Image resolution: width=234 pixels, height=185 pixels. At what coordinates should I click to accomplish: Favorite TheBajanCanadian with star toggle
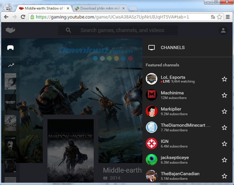tap(224, 176)
